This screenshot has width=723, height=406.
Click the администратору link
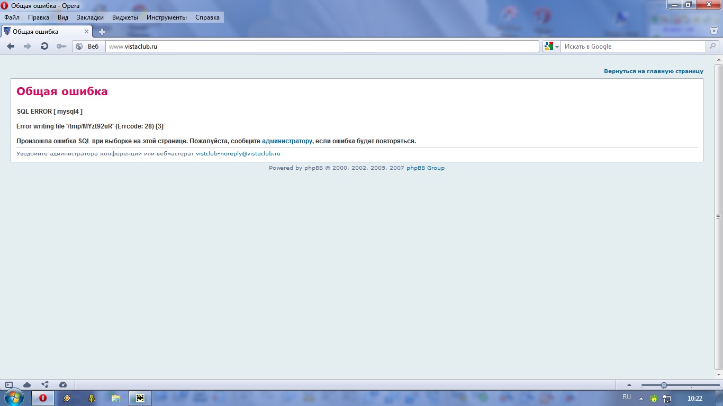pos(287,141)
